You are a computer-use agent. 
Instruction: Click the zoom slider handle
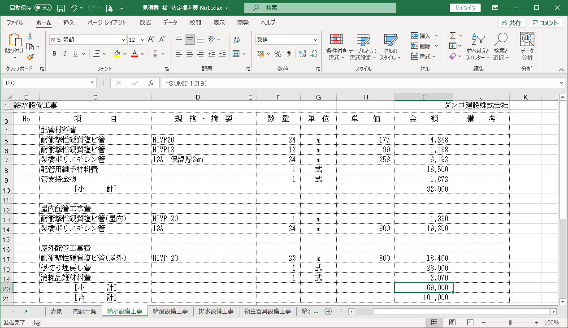coord(510,323)
